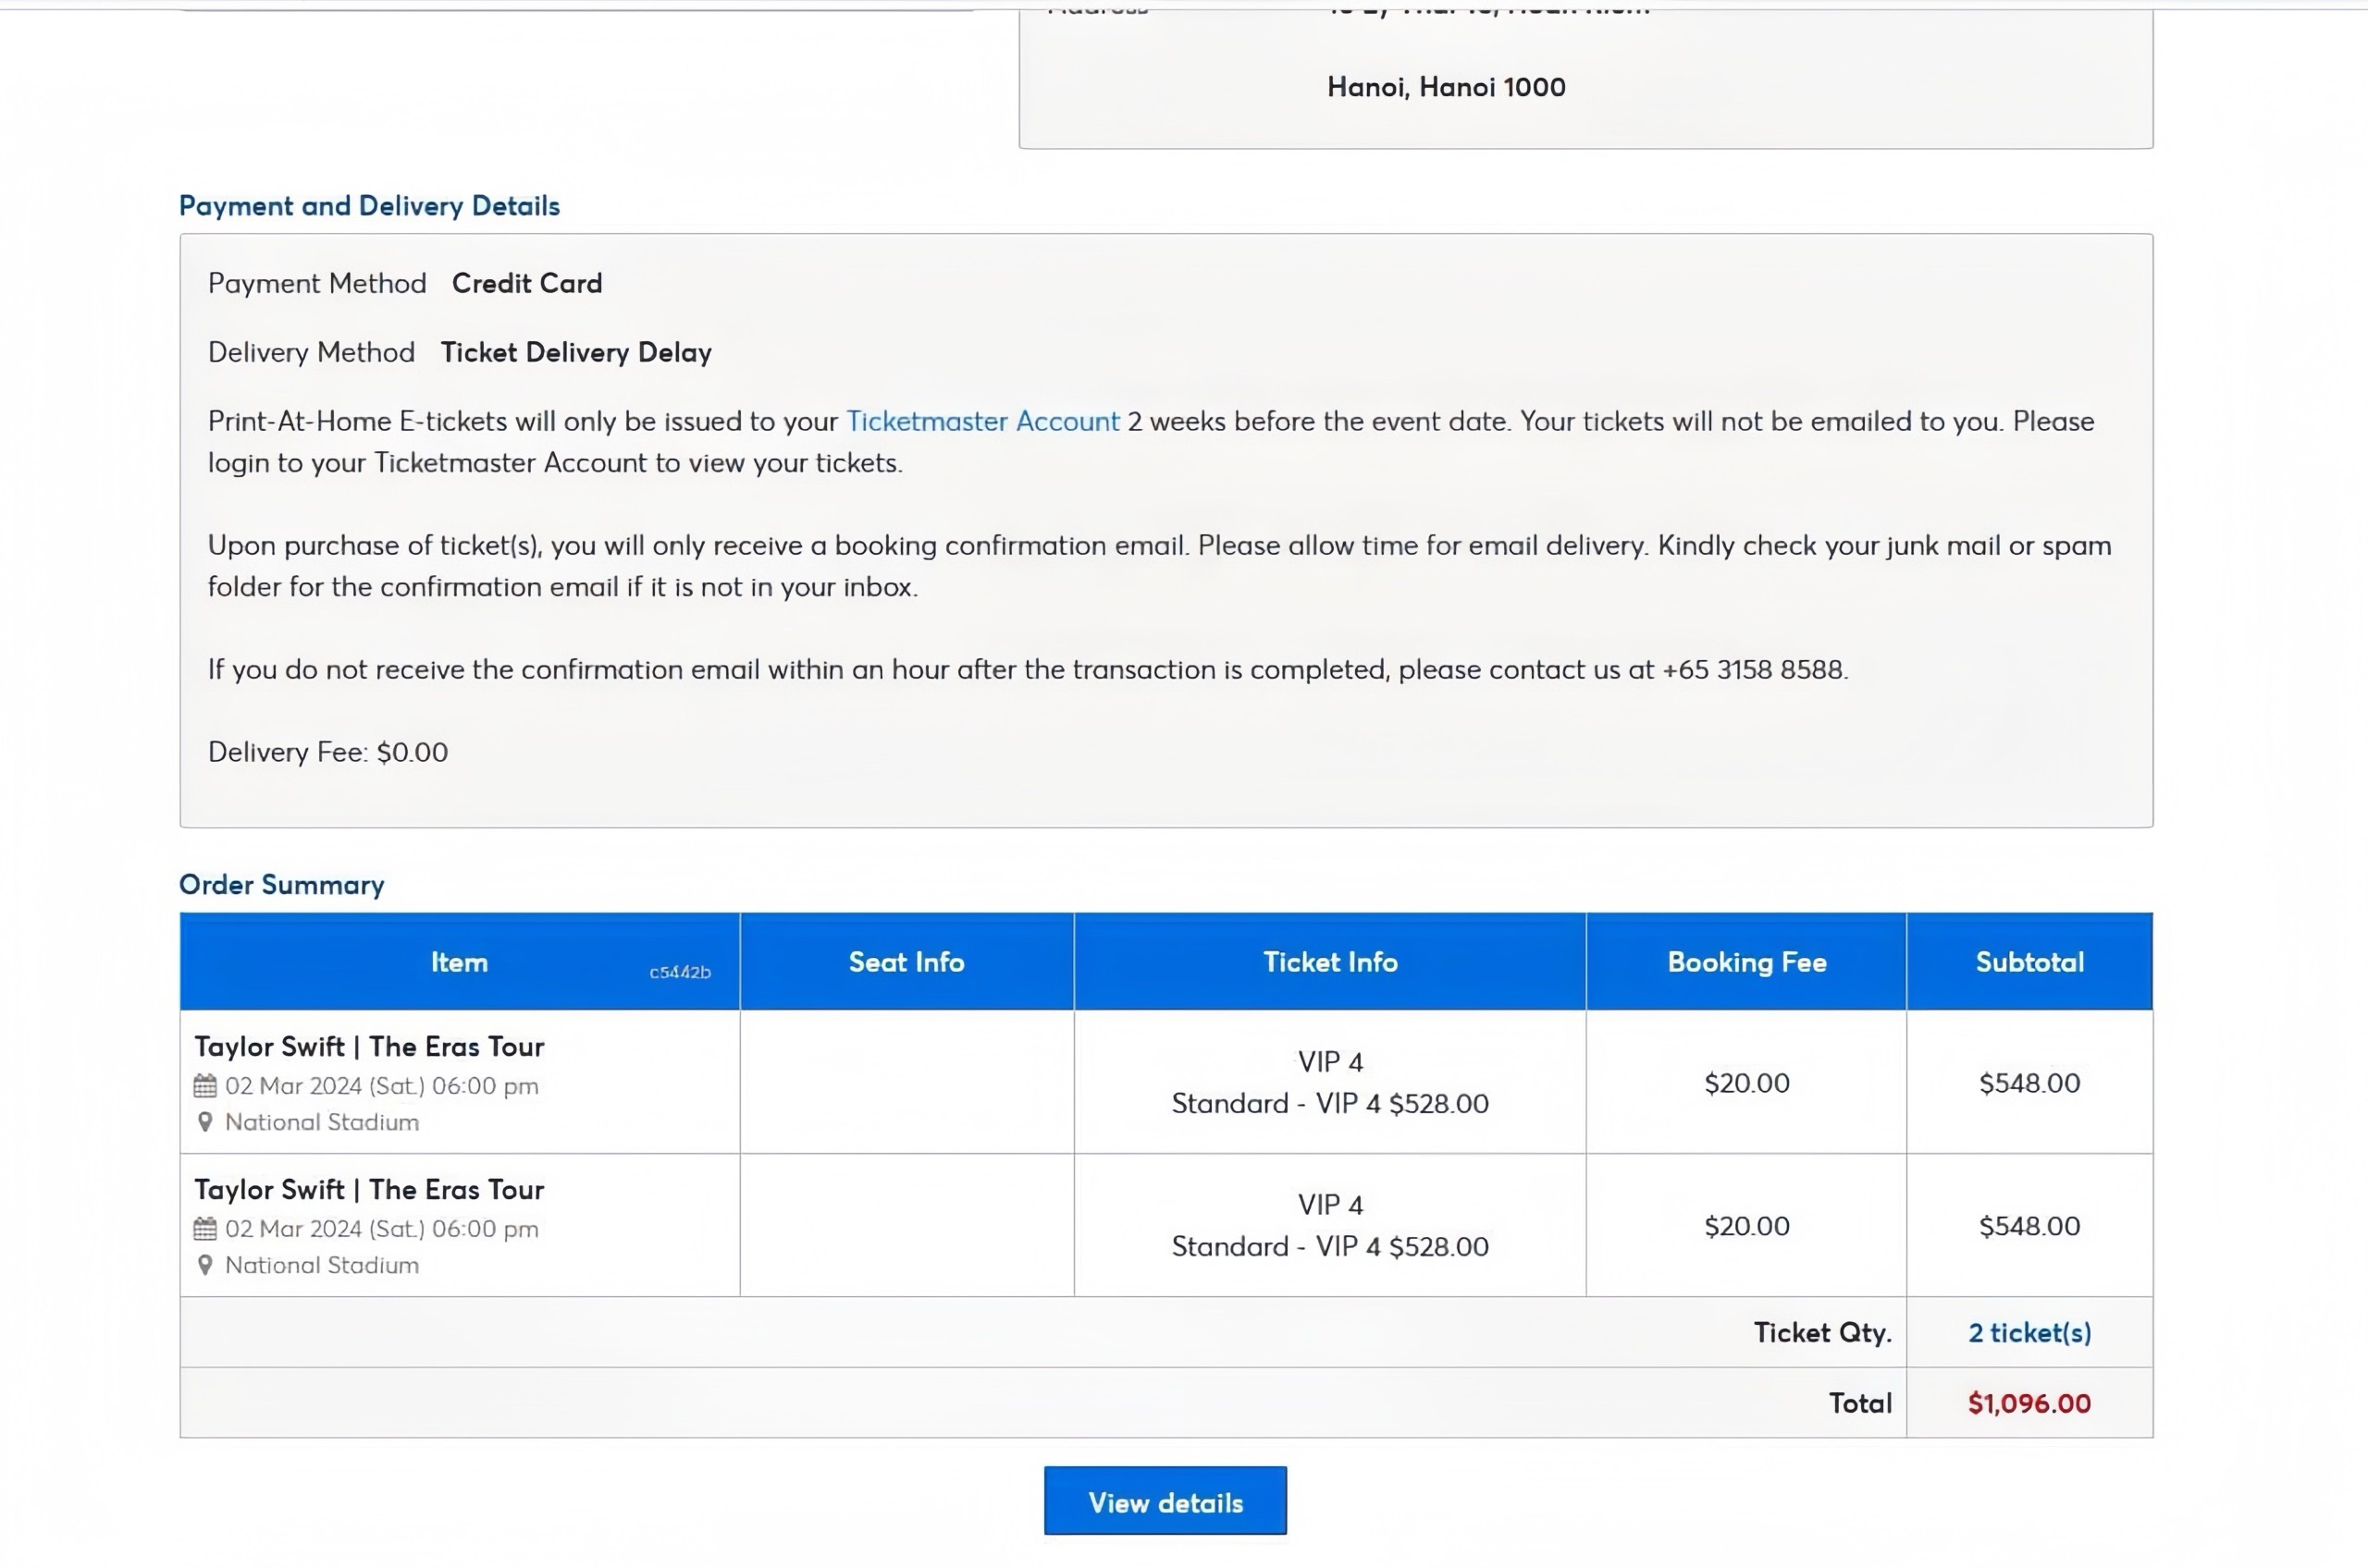Image resolution: width=2368 pixels, height=1568 pixels.
Task: Click the first Taylor Swift | The Eras Tour title
Action: (369, 1047)
